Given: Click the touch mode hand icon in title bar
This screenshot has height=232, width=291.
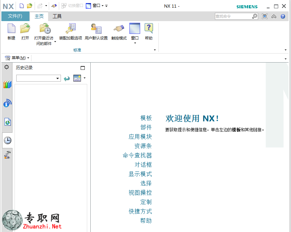Looking at the screenshot, I should point(54,6).
